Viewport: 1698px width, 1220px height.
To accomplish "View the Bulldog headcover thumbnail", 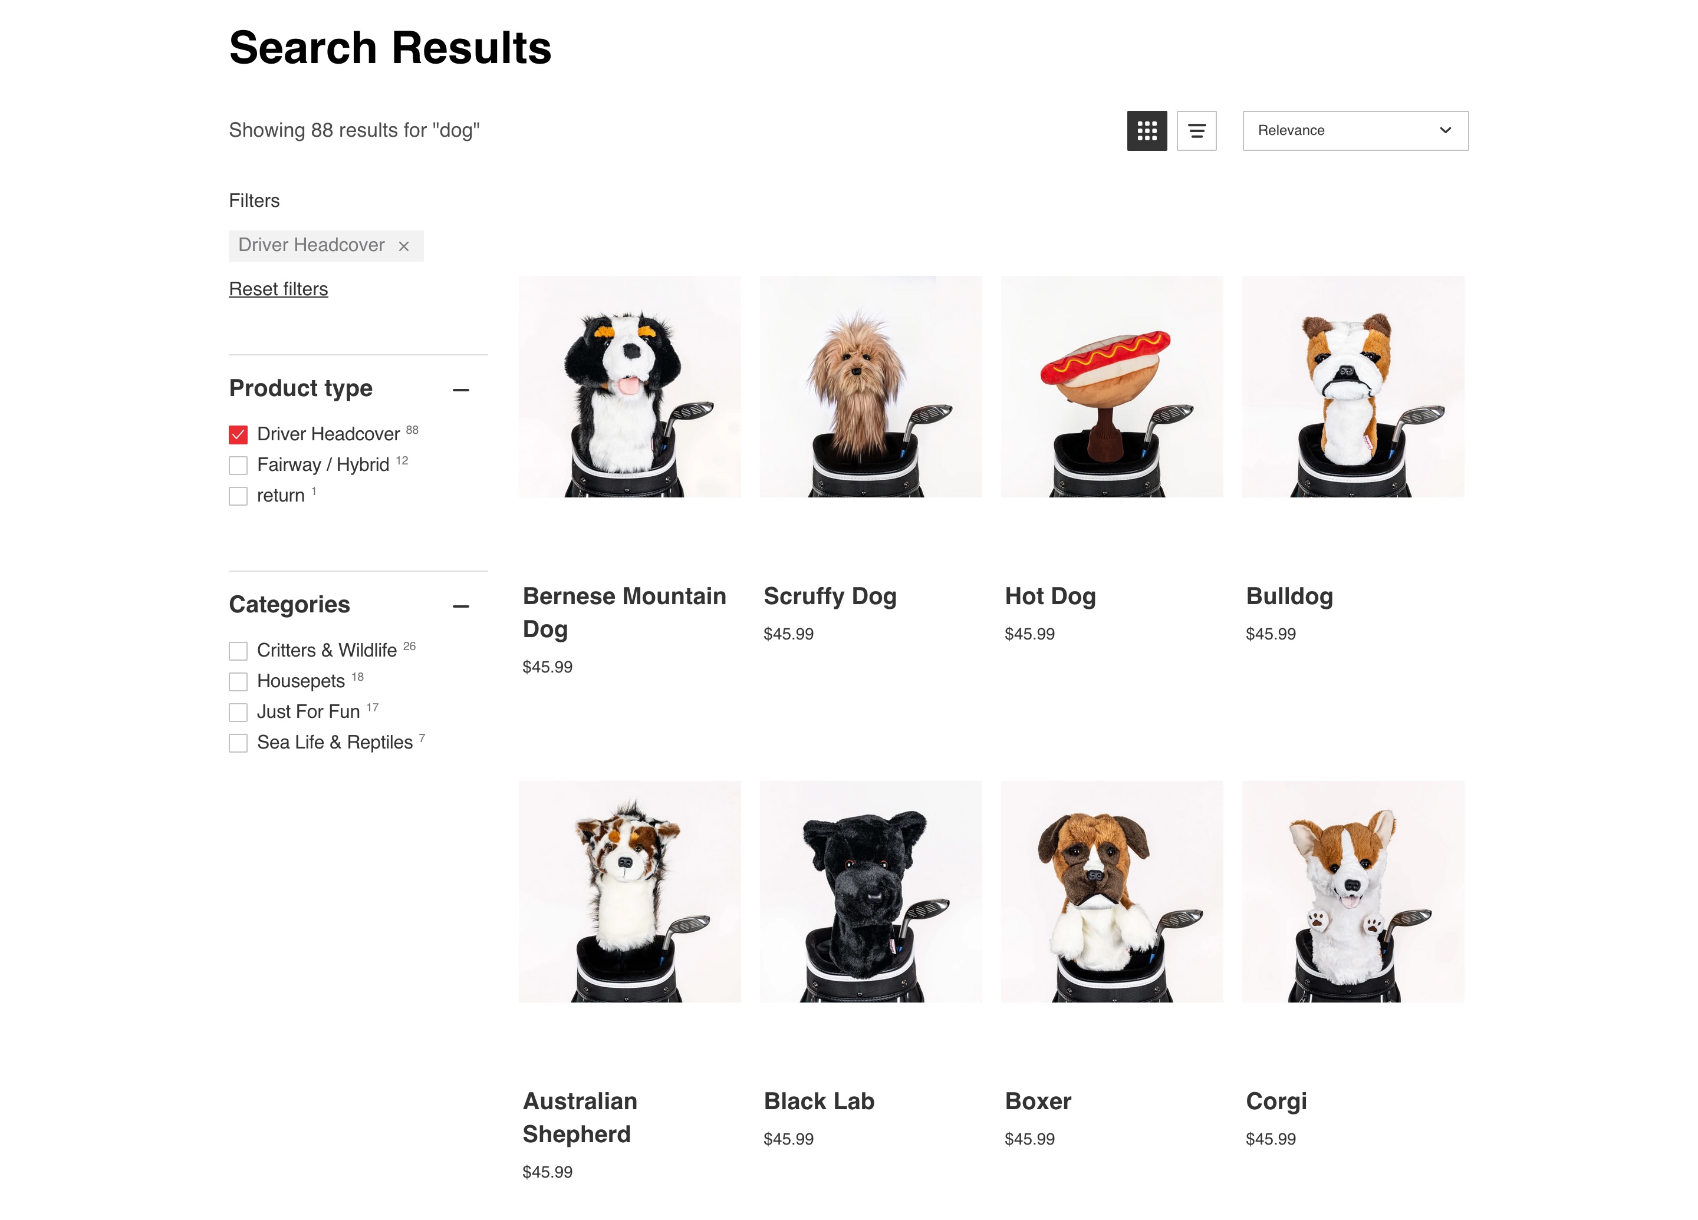I will (x=1352, y=386).
